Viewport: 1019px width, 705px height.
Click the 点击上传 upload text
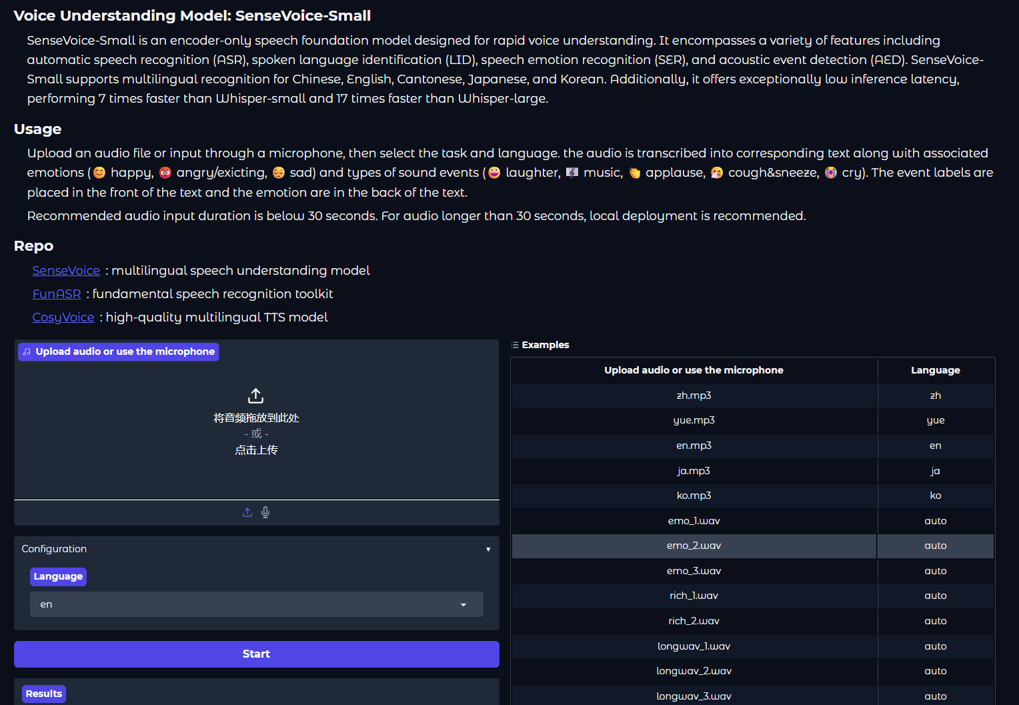point(256,450)
